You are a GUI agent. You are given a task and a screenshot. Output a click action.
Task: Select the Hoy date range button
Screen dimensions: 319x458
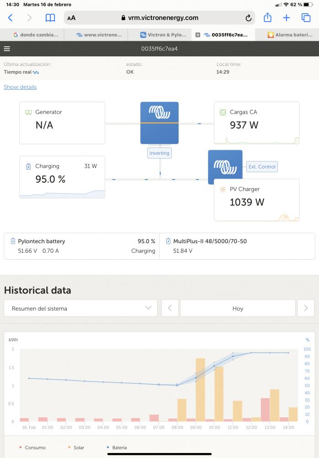coord(238,308)
